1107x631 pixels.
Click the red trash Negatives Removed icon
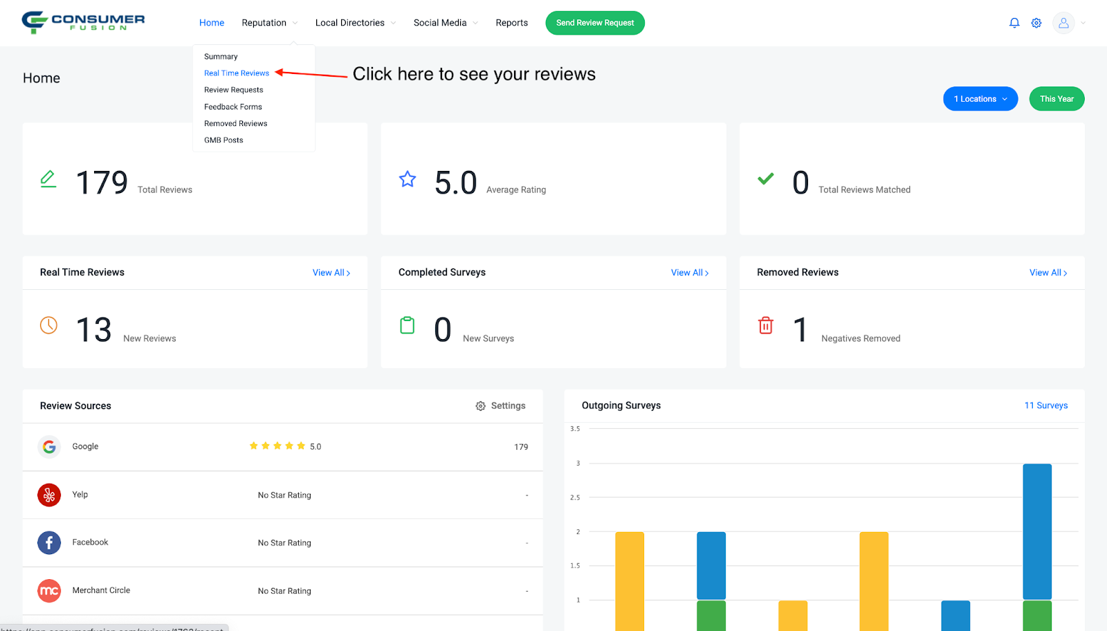[x=766, y=324]
